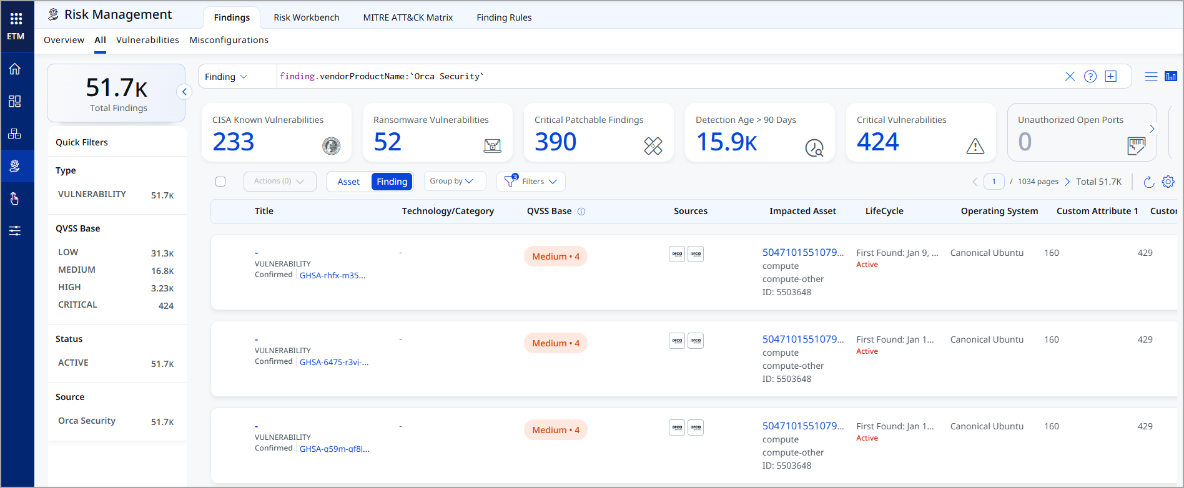Switch to Asset view toggle
The image size is (1184, 488).
pos(348,182)
